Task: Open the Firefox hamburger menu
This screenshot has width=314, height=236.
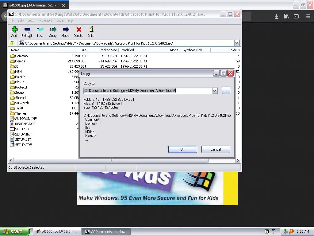Action: coord(308,17)
